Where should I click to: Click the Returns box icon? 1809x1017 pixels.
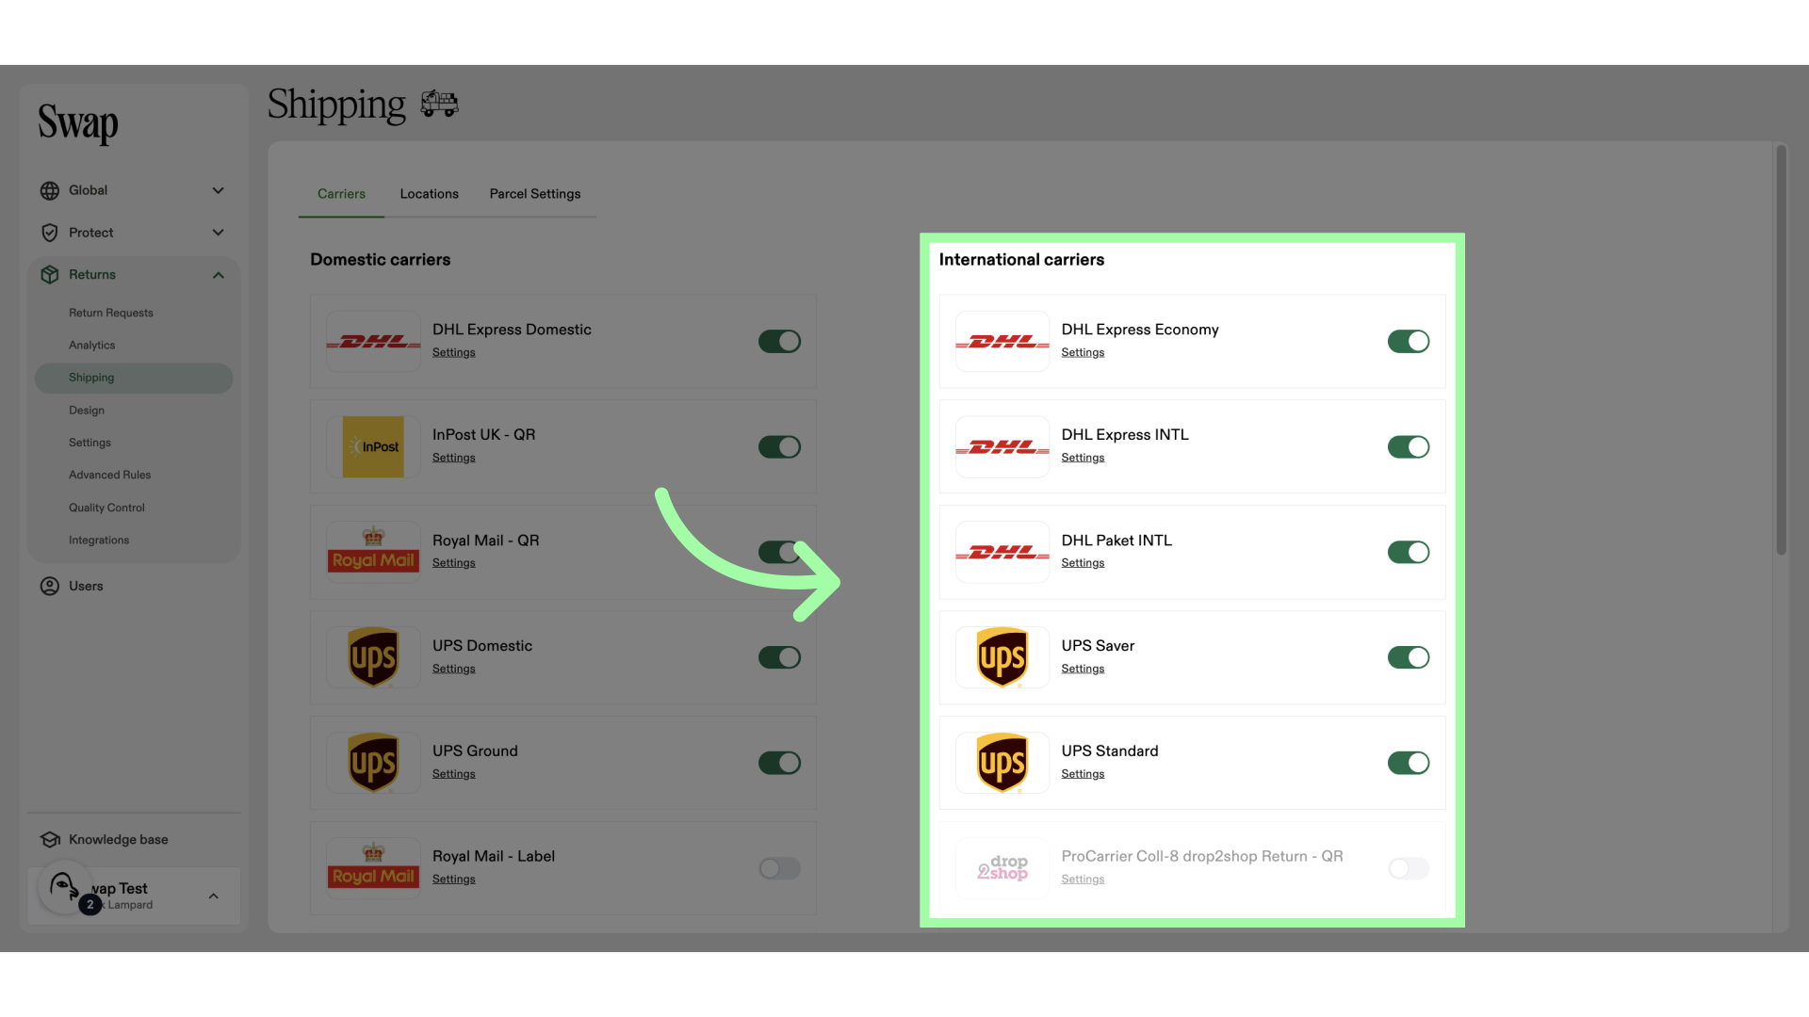click(50, 275)
